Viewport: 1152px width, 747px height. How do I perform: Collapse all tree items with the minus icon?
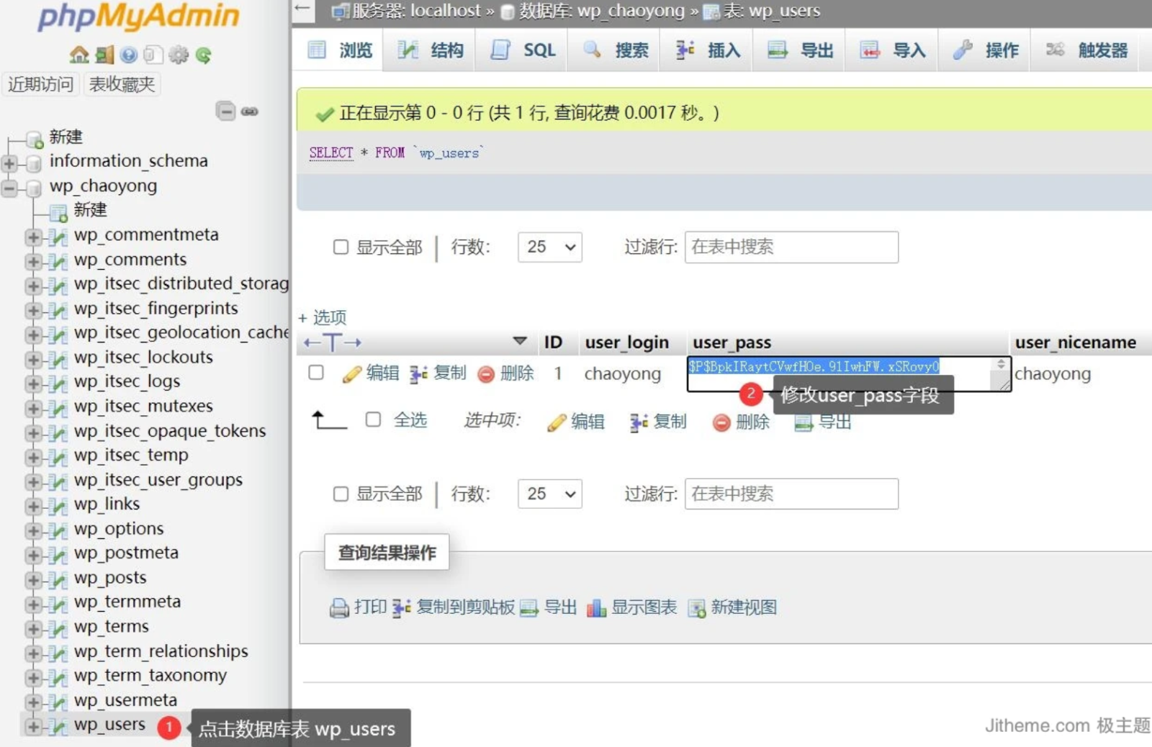[225, 111]
